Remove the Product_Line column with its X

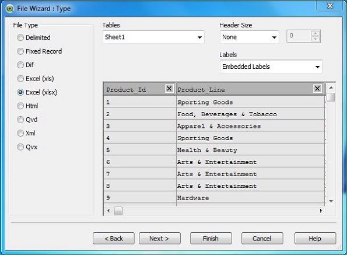point(317,89)
